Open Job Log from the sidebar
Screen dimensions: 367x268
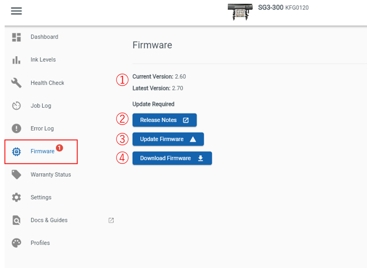pyautogui.click(x=41, y=106)
